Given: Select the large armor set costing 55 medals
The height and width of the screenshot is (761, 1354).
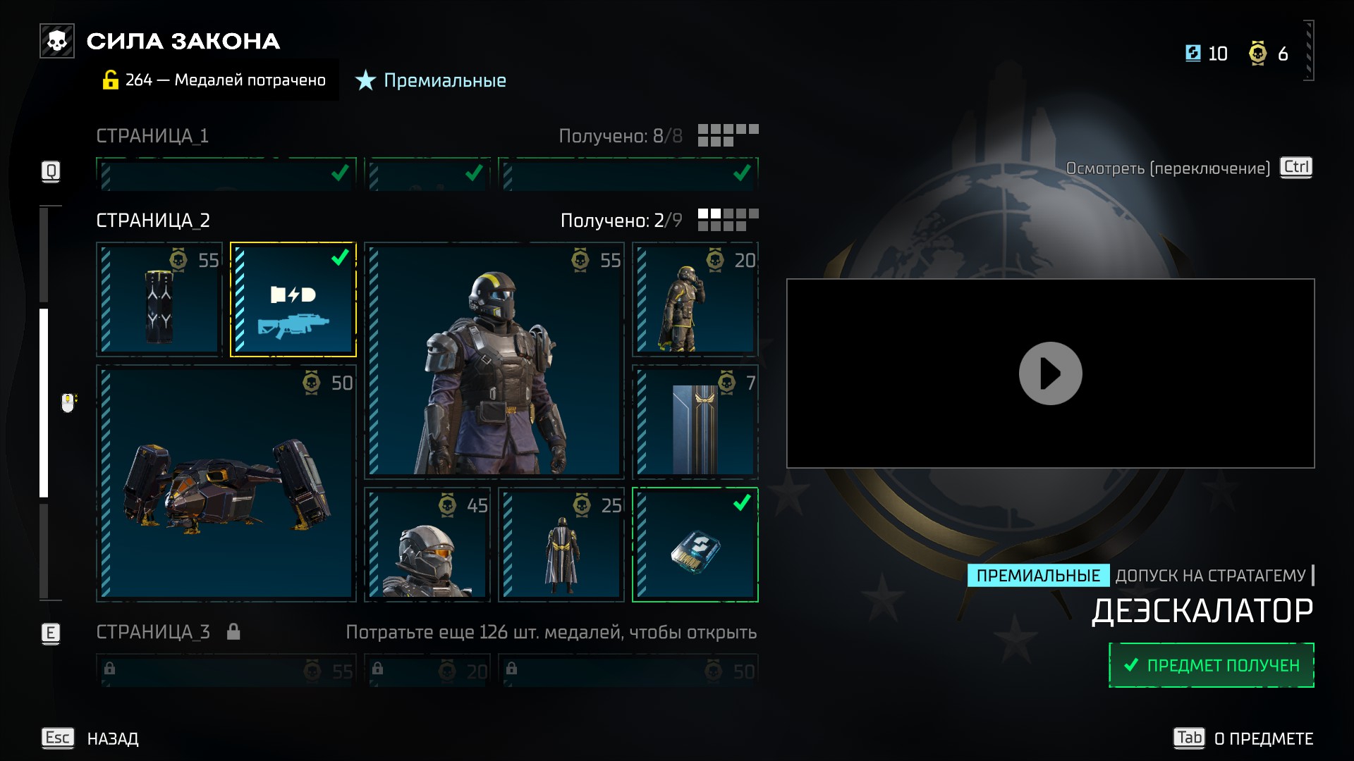Looking at the screenshot, I should pos(494,360).
